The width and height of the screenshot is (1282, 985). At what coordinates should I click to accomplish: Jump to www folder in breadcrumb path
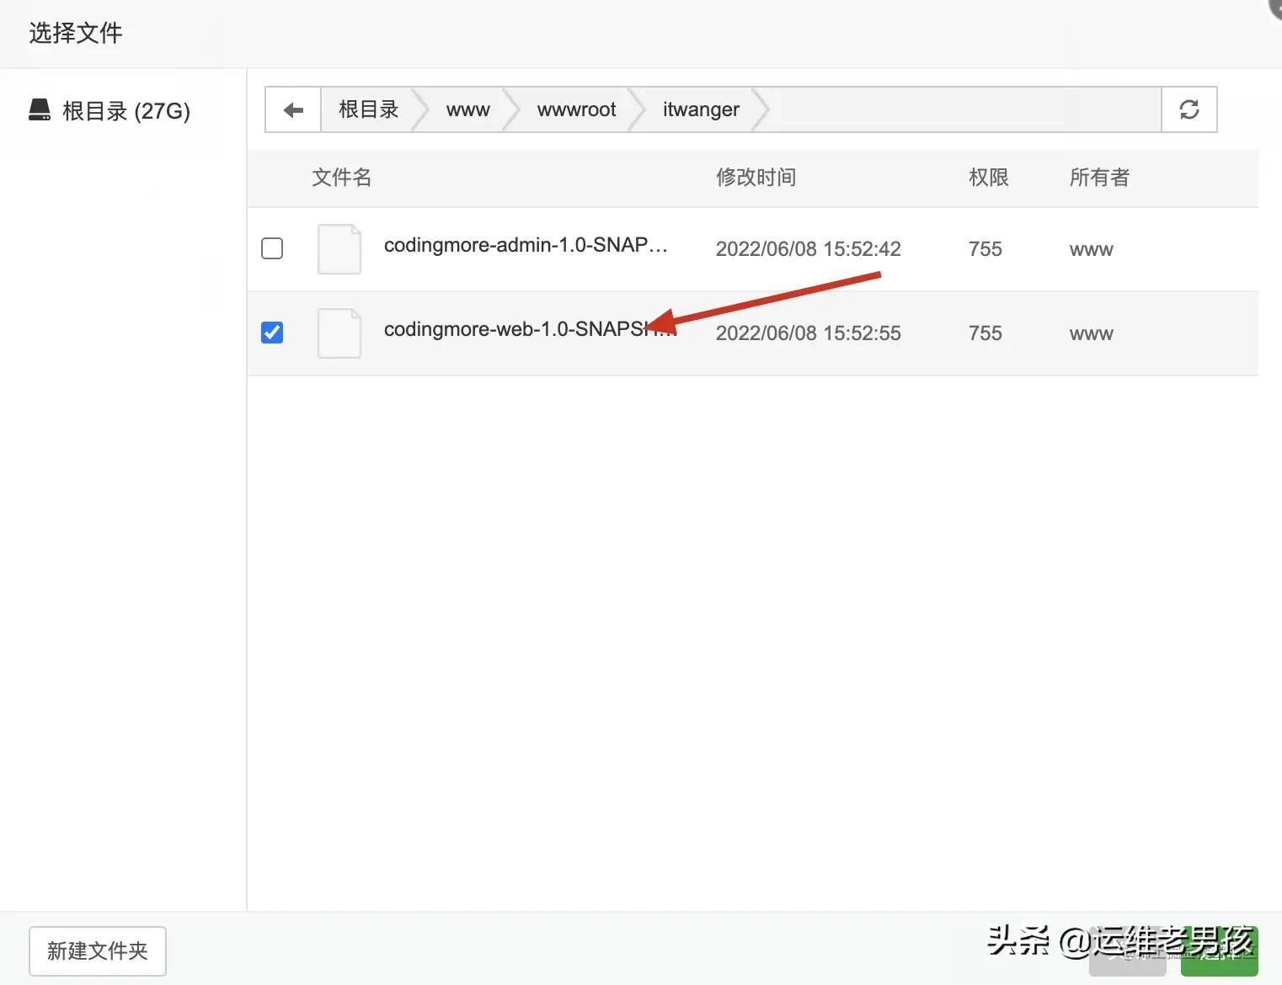pyautogui.click(x=467, y=109)
